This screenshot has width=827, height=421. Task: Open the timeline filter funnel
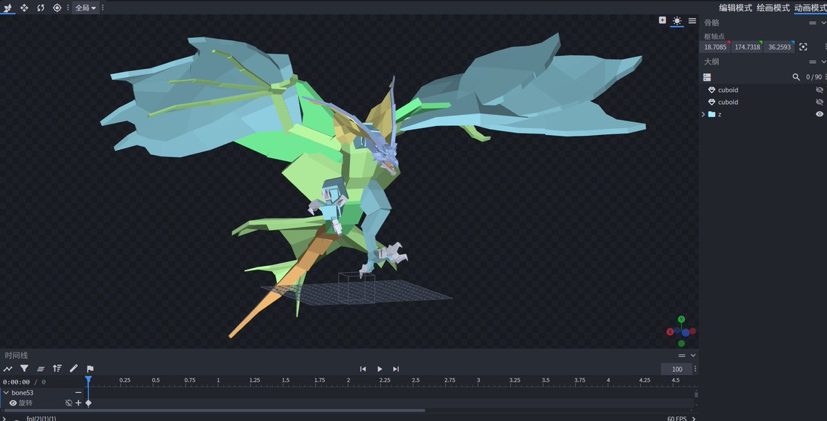pyautogui.click(x=24, y=369)
